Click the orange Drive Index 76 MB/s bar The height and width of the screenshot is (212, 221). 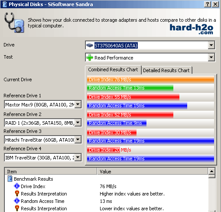point(150,79)
